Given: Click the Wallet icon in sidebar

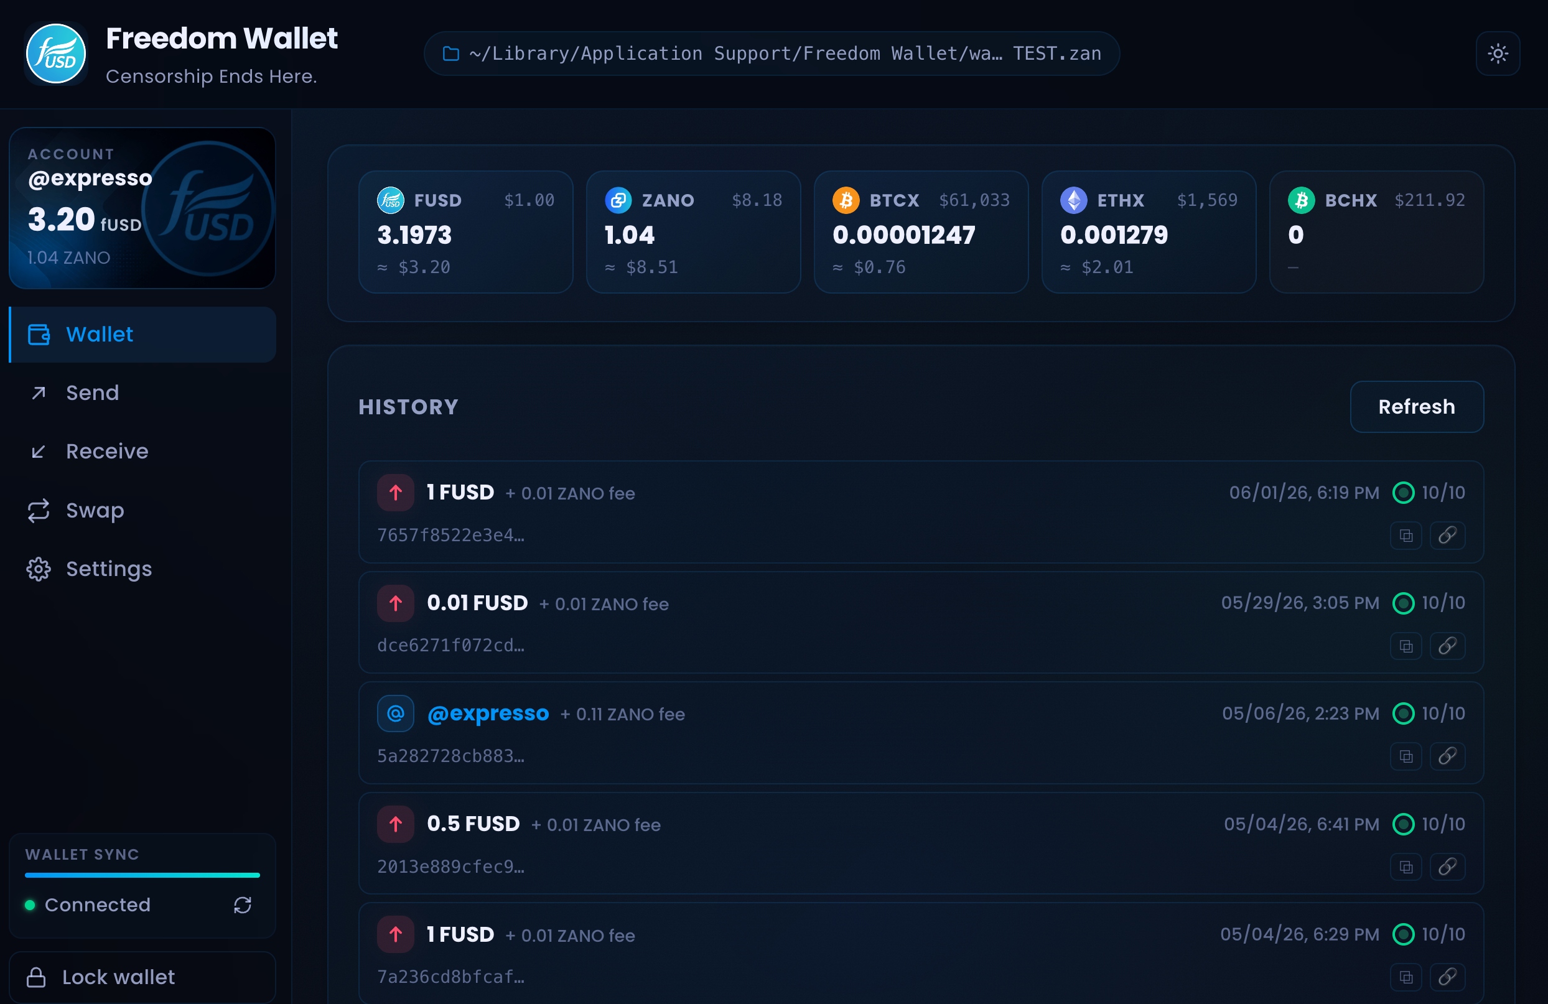Looking at the screenshot, I should click(39, 334).
